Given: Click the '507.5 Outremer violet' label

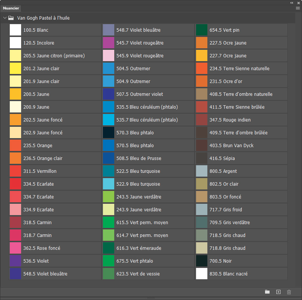Looking at the screenshot, I should [140, 94].
